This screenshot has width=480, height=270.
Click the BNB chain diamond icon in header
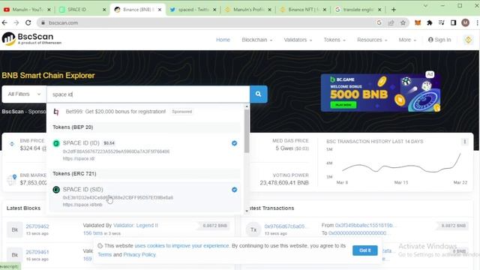coord(468,40)
